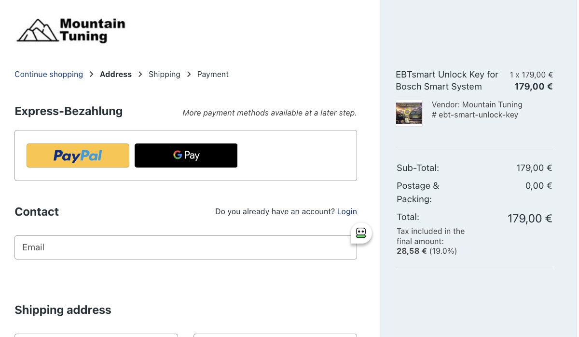Open the Login link
The image size is (579, 337).
point(347,211)
